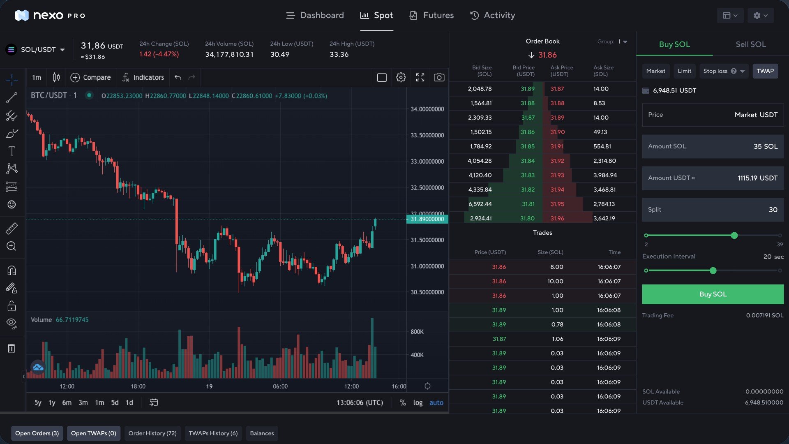Activate the zoom in tool

pyautogui.click(x=12, y=246)
